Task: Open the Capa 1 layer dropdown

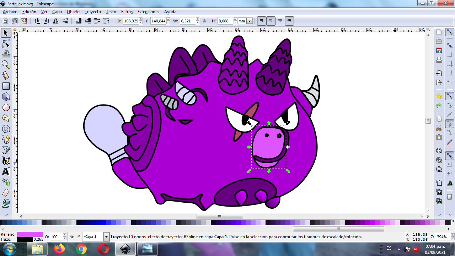Action: point(106,236)
